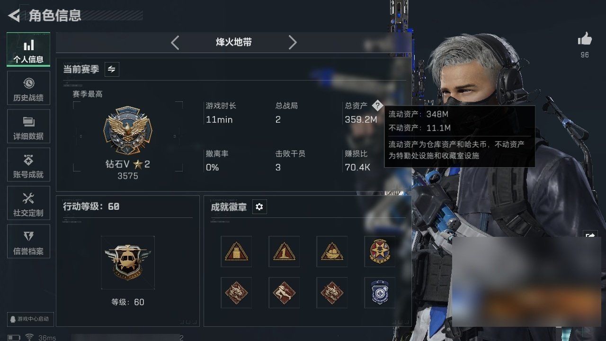Select the first triangle achievement badge
The width and height of the screenshot is (606, 341).
pos(236,251)
